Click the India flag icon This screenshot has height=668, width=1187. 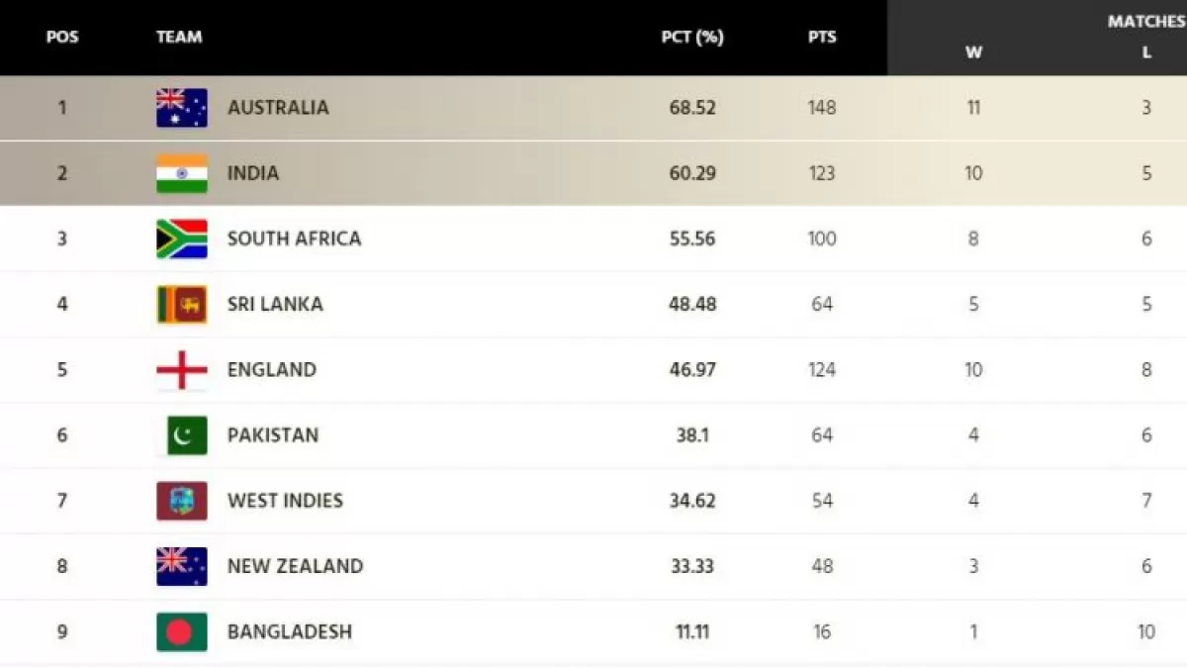tap(182, 173)
